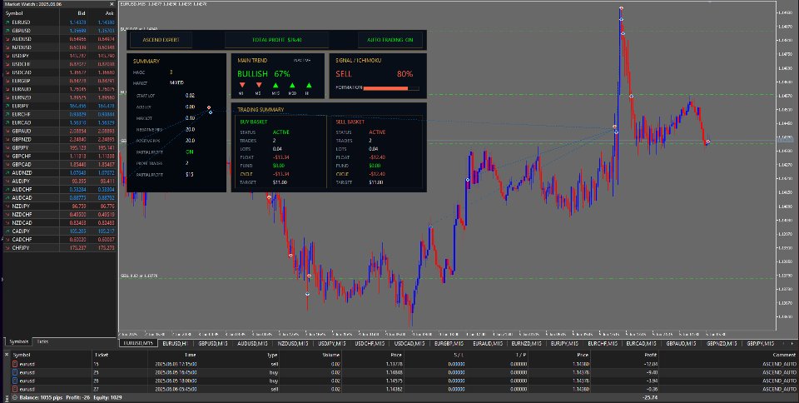Click the ASCEND EXPERT button
799x403 pixels.
[161, 40]
